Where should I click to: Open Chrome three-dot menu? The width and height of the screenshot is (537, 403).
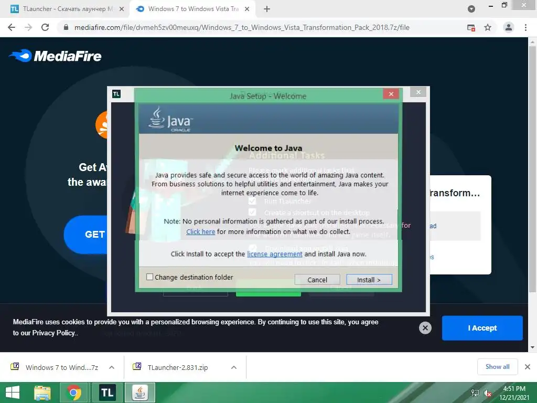525,27
